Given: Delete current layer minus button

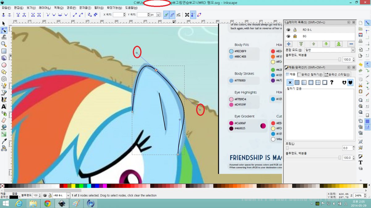Looking at the screenshot, I should (x=351, y=44).
